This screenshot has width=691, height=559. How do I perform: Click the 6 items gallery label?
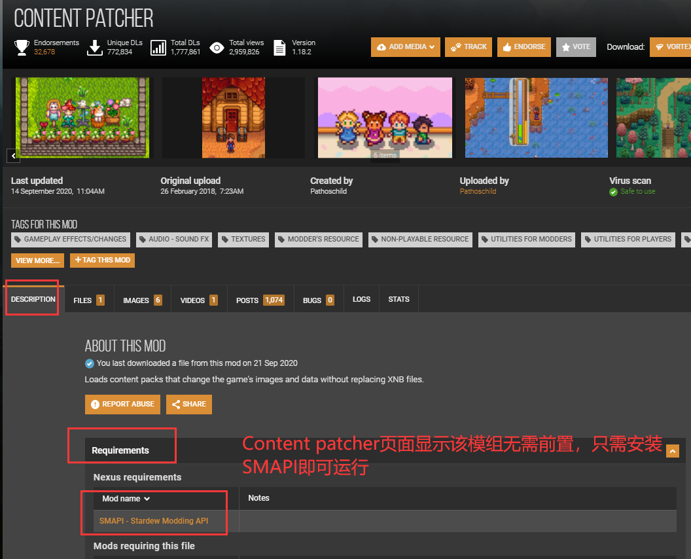[x=385, y=156]
